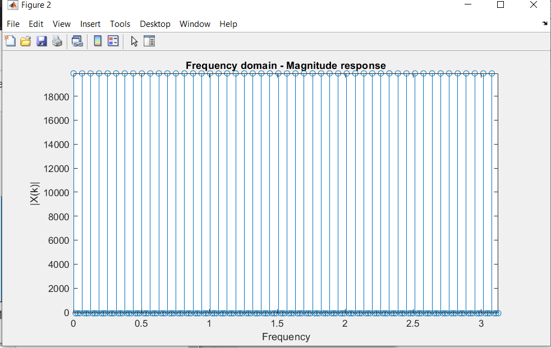Print the figure using the printer icon
This screenshot has width=551, height=348.
[57, 41]
